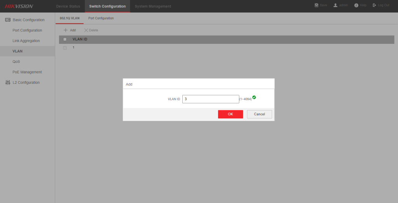Expand Basic Configuration in sidebar
398x203 pixels.
[28, 20]
